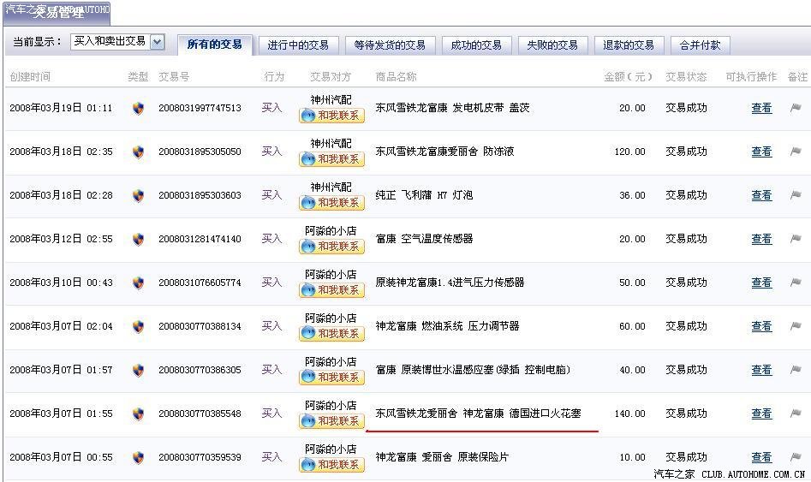The image size is (811, 482).
Task: Click the flag note icon in the 20.00 发电机皮带 row
Action: click(795, 108)
